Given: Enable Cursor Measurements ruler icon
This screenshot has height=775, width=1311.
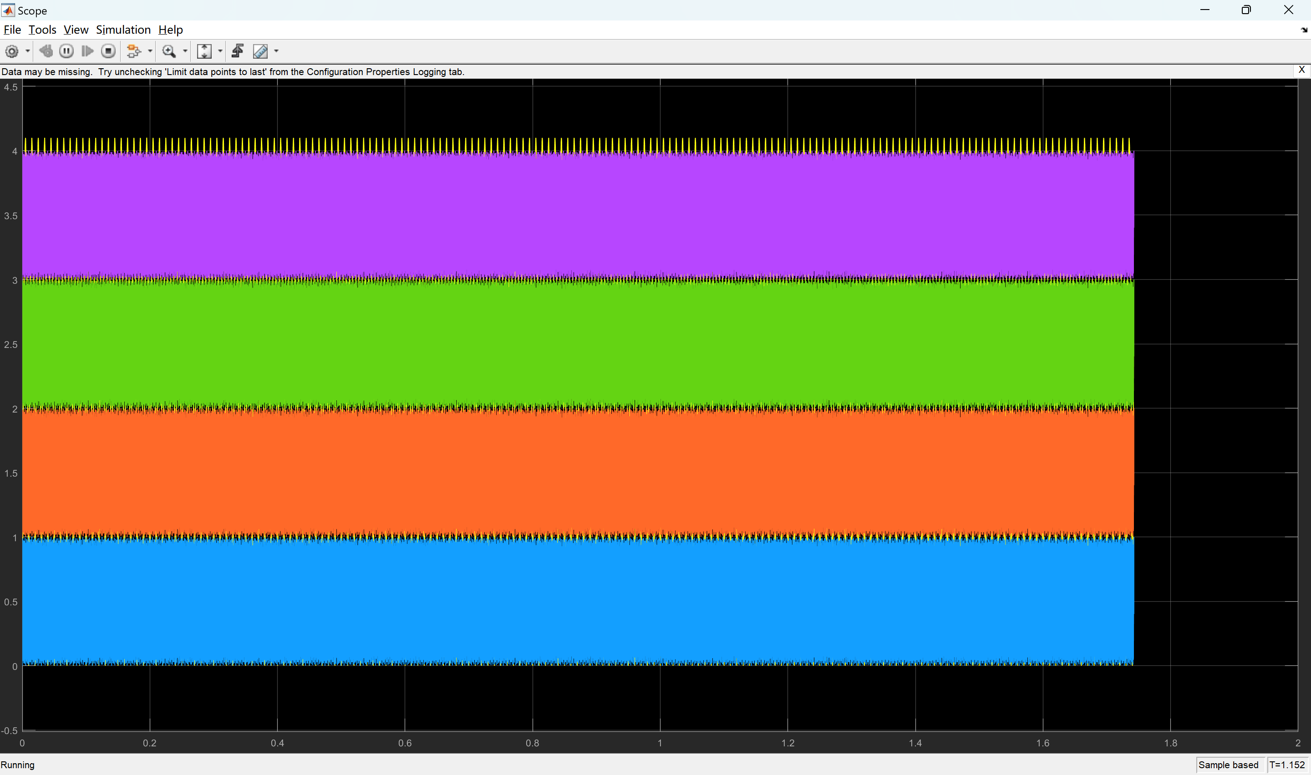Looking at the screenshot, I should [260, 51].
